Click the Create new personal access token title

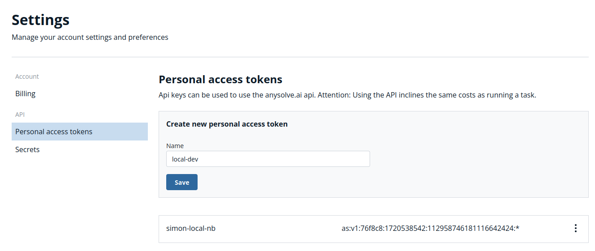pyautogui.click(x=227, y=124)
